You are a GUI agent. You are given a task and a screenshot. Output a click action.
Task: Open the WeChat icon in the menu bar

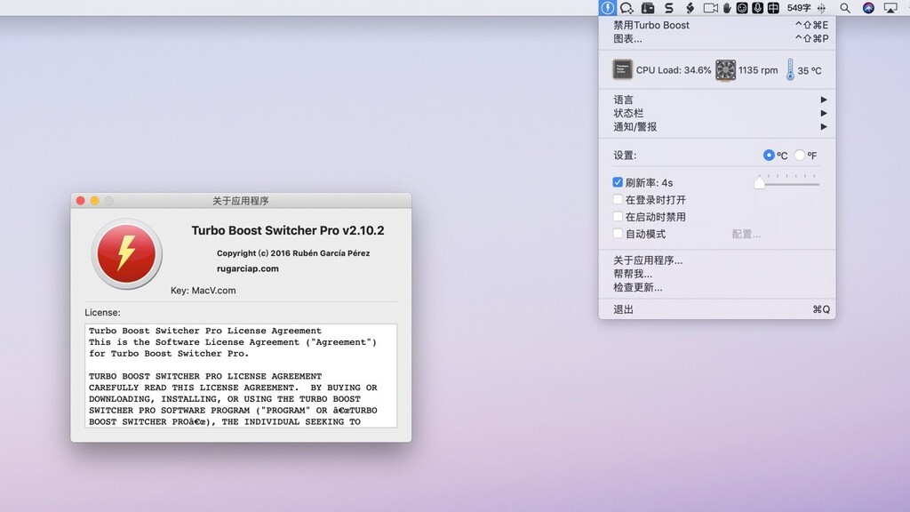pos(627,8)
